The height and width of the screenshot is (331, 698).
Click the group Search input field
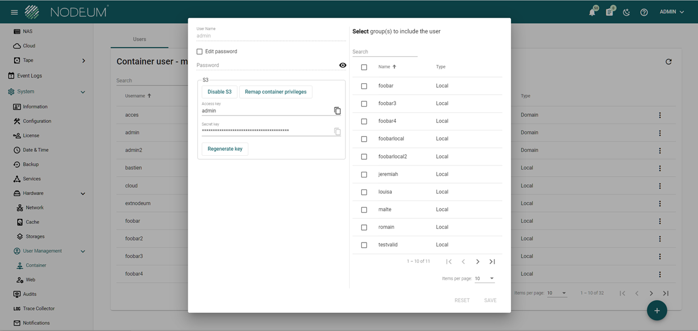click(x=384, y=52)
